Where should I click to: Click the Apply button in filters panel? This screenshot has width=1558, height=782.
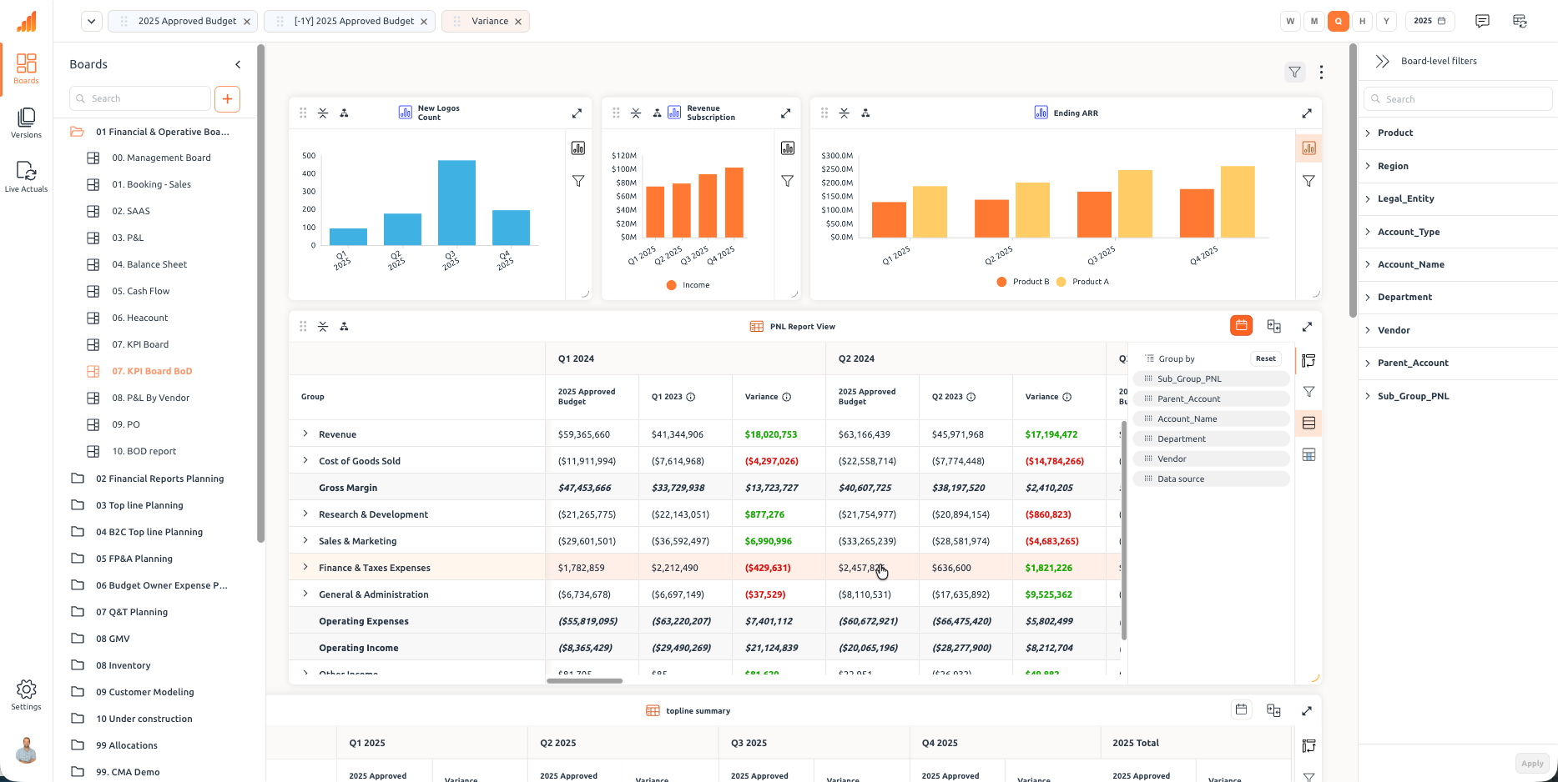pos(1532,764)
